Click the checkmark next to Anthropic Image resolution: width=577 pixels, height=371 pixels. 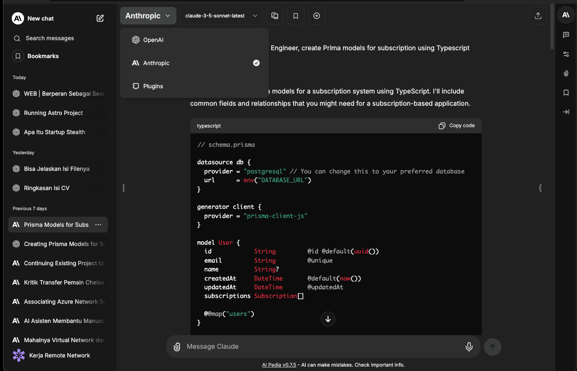coord(256,63)
